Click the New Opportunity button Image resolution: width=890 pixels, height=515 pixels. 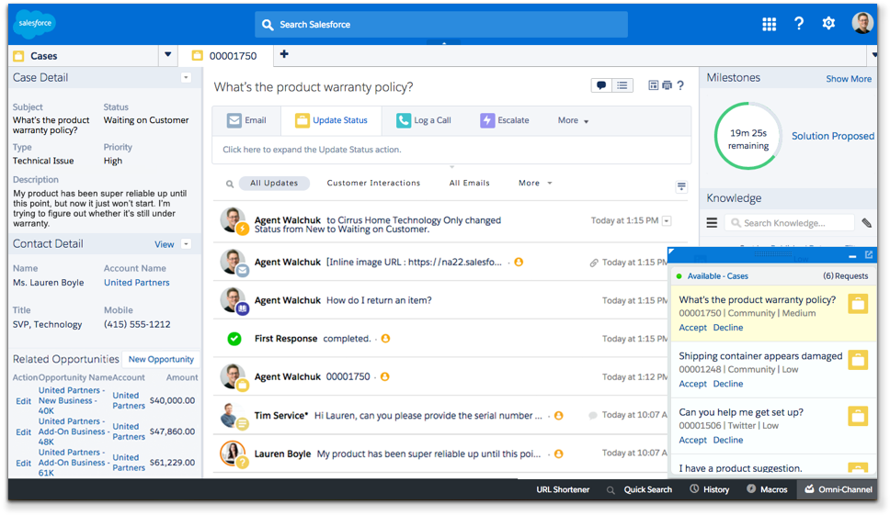pyautogui.click(x=161, y=359)
